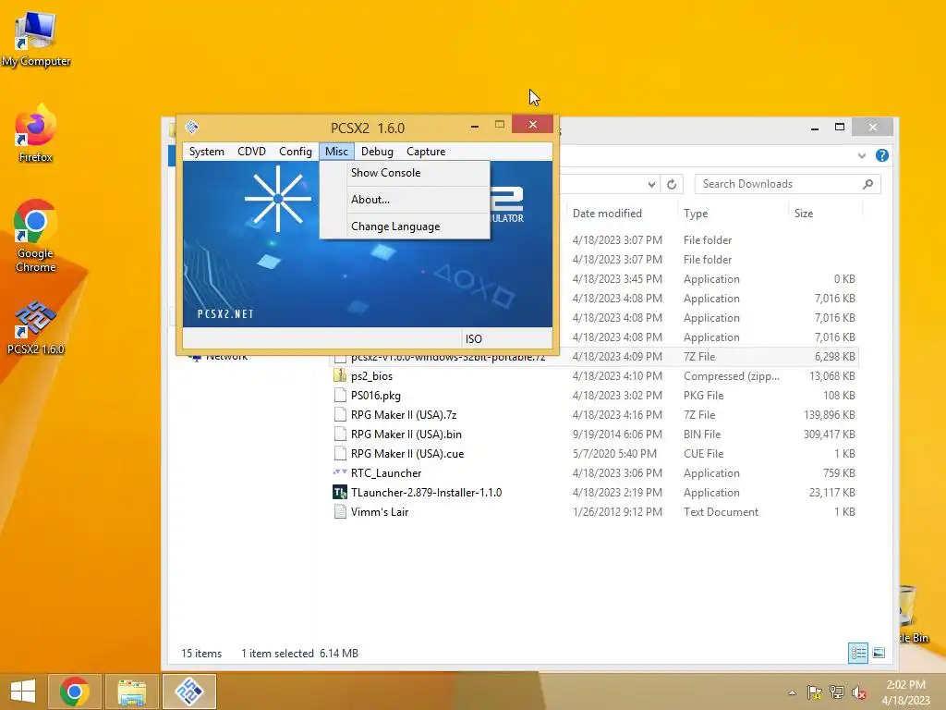The width and height of the screenshot is (946, 710).
Task: Open the Capture menu in PCSX2
Action: (426, 152)
